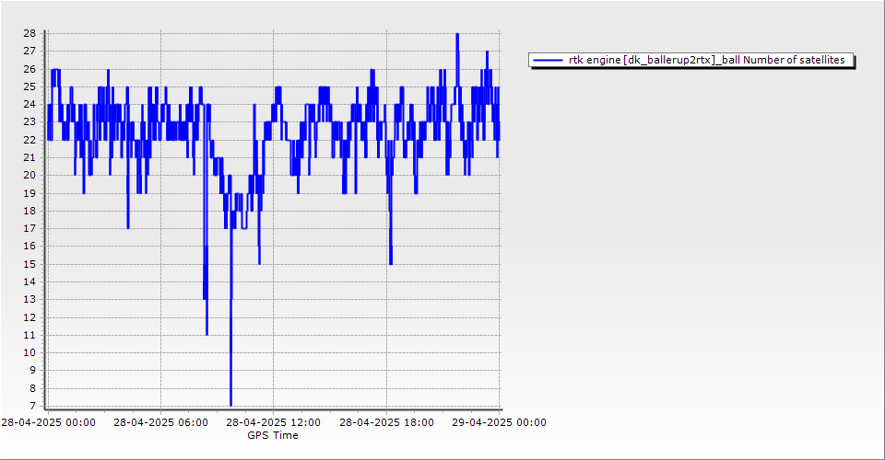Click y-axis value 20
Viewport: 885px width, 460px height.
click(x=29, y=175)
